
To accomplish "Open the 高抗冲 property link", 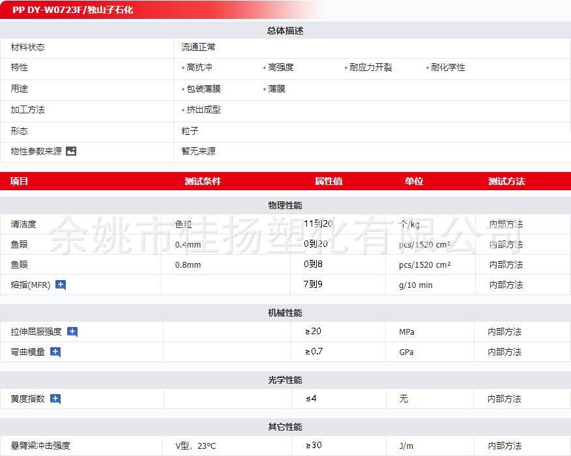I will pyautogui.click(x=199, y=68).
